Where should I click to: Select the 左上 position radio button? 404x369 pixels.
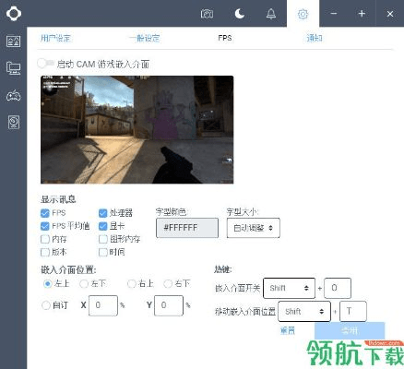coord(48,283)
